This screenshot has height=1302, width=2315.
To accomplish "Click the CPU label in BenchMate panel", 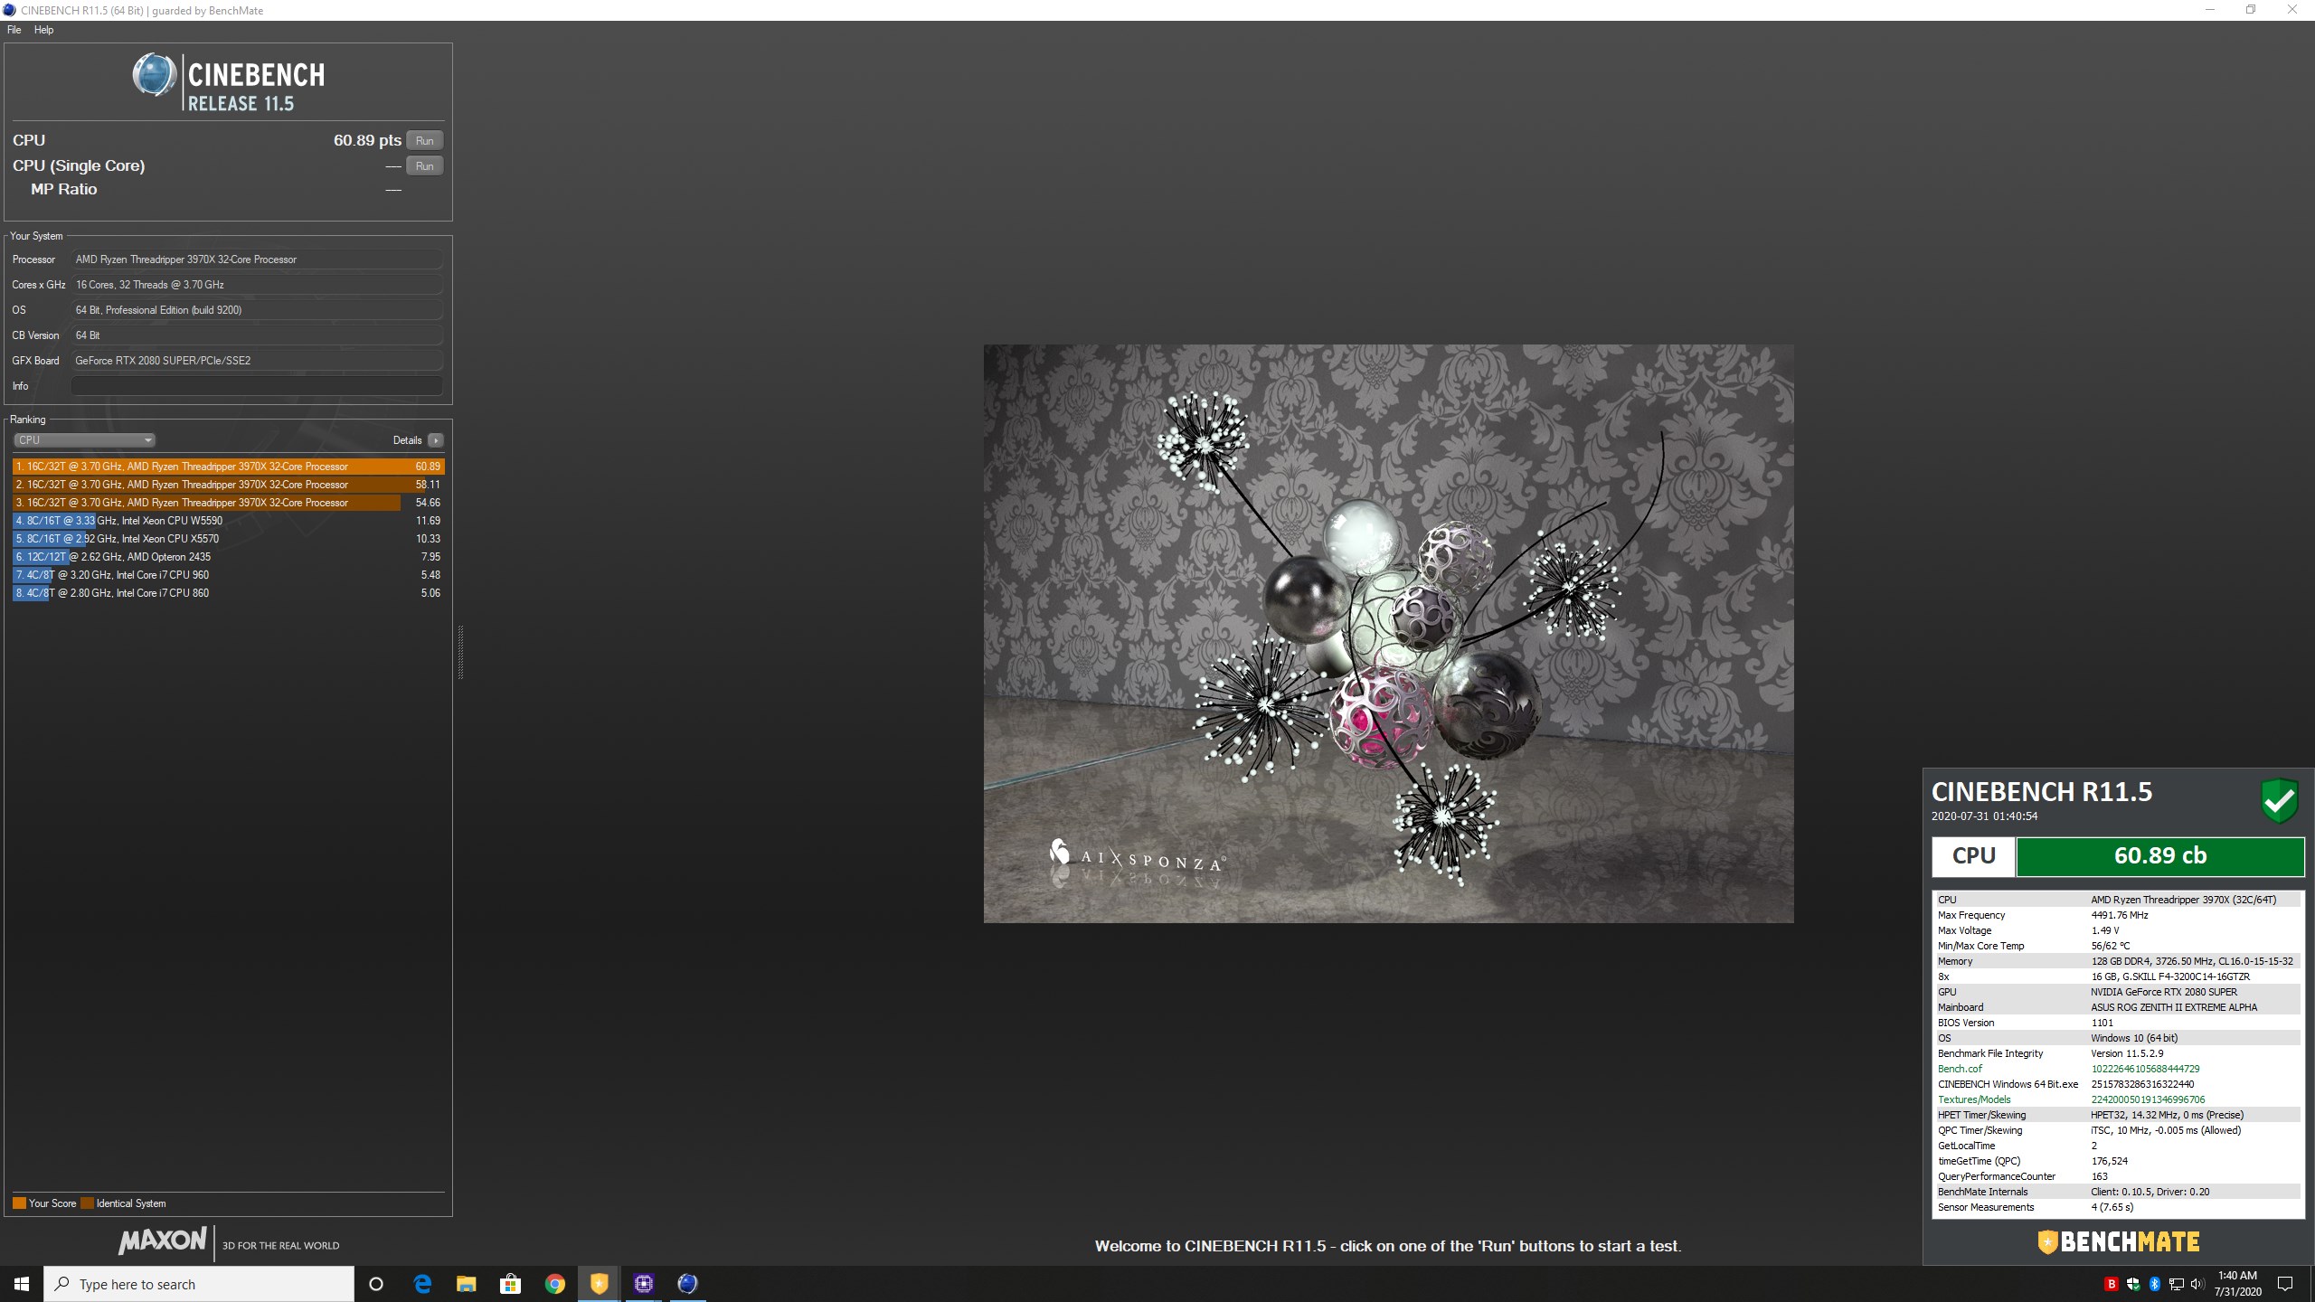I will pos(1973,856).
